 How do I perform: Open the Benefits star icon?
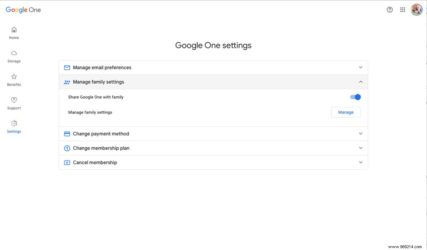[x=14, y=76]
